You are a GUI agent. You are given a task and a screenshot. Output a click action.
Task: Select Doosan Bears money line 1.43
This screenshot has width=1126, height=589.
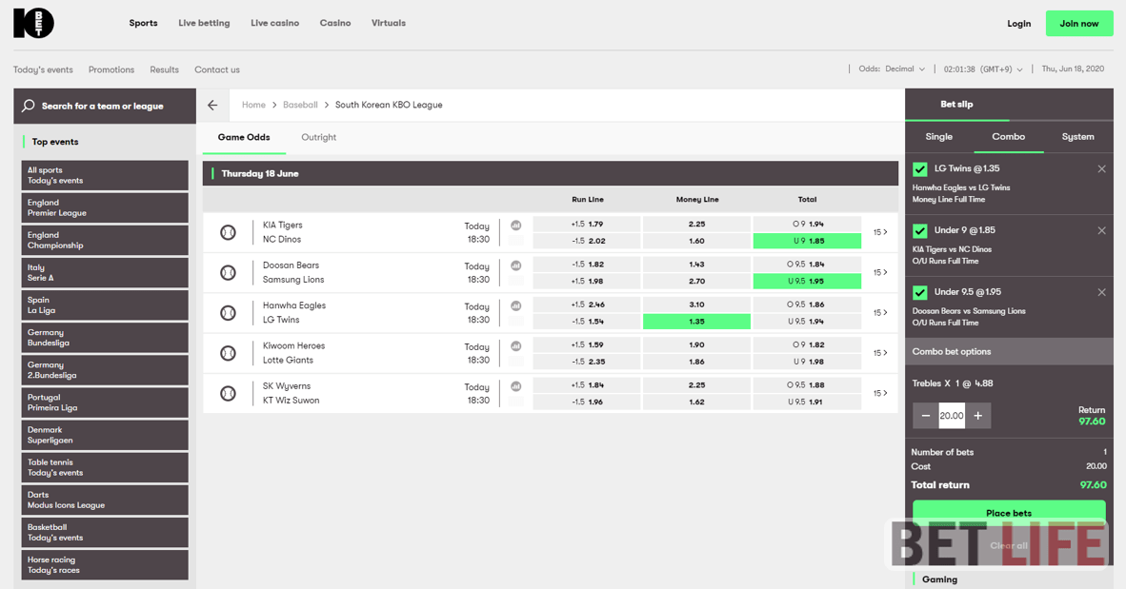coord(696,264)
